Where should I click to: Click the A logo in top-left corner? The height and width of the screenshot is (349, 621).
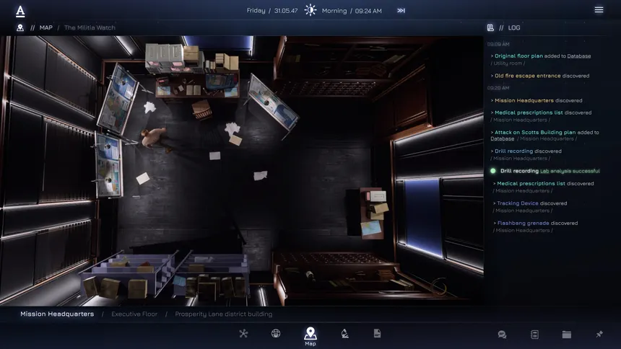[x=20, y=11]
